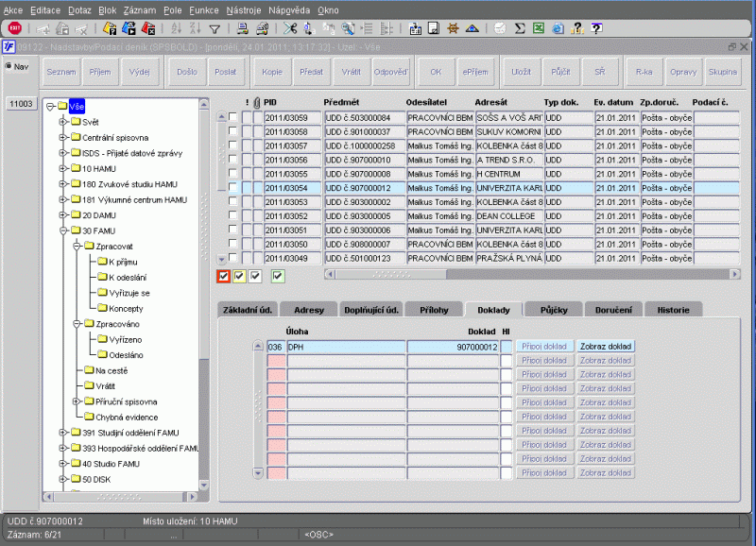756x546 pixels.
Task: Collapse the 30 FAMU tree node
Action: point(63,230)
